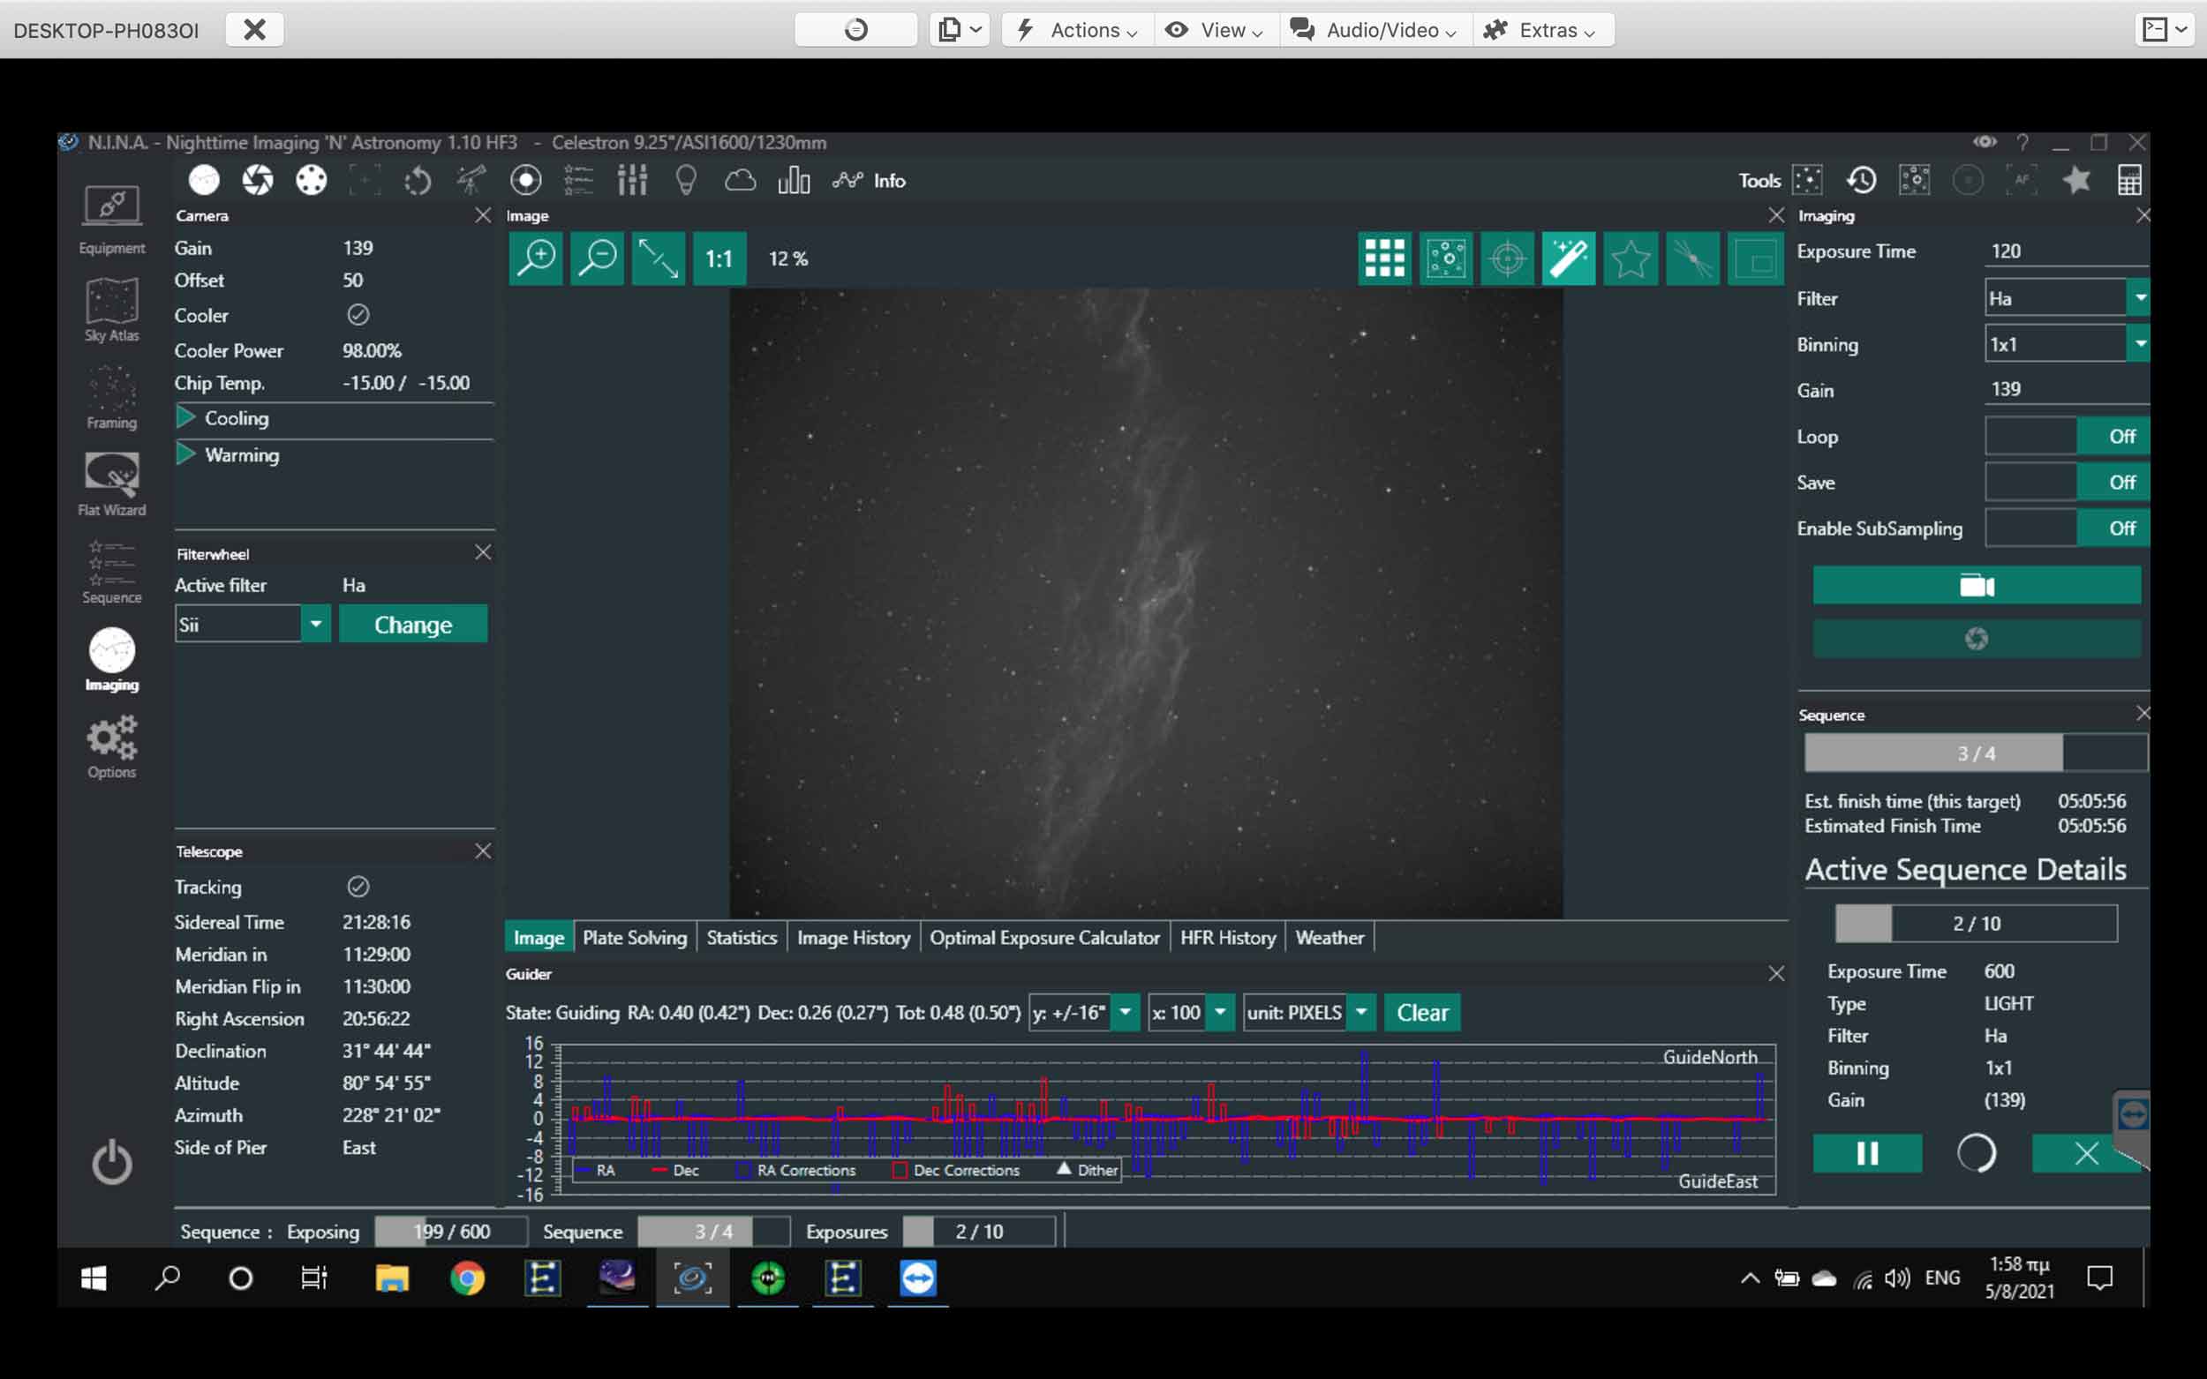
Task: Open the filterwheel Sii filter dropdown
Action: (316, 625)
